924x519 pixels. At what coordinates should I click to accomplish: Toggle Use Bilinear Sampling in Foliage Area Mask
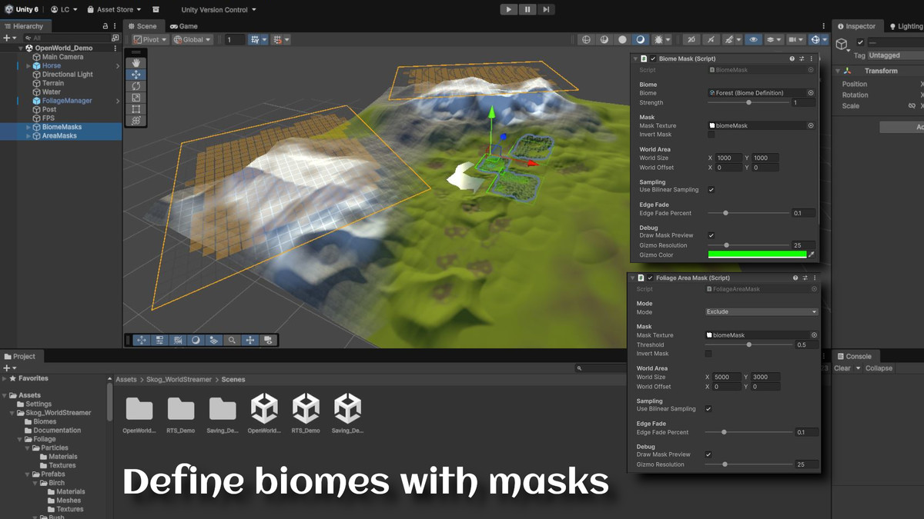(708, 409)
